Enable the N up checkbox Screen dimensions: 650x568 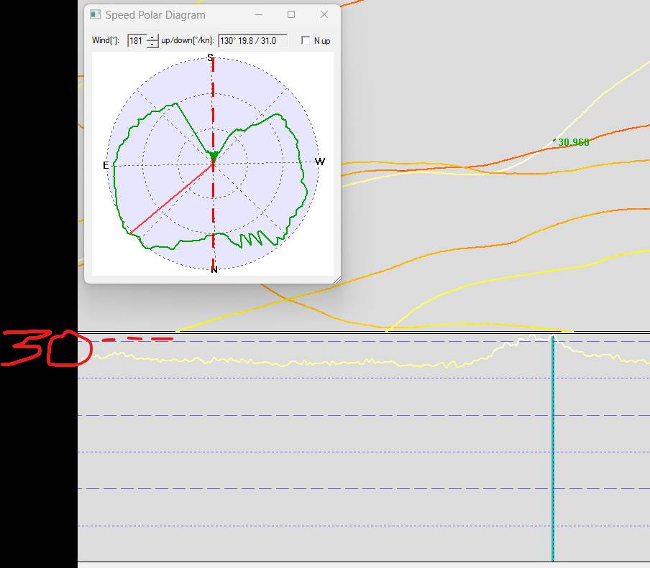(306, 41)
